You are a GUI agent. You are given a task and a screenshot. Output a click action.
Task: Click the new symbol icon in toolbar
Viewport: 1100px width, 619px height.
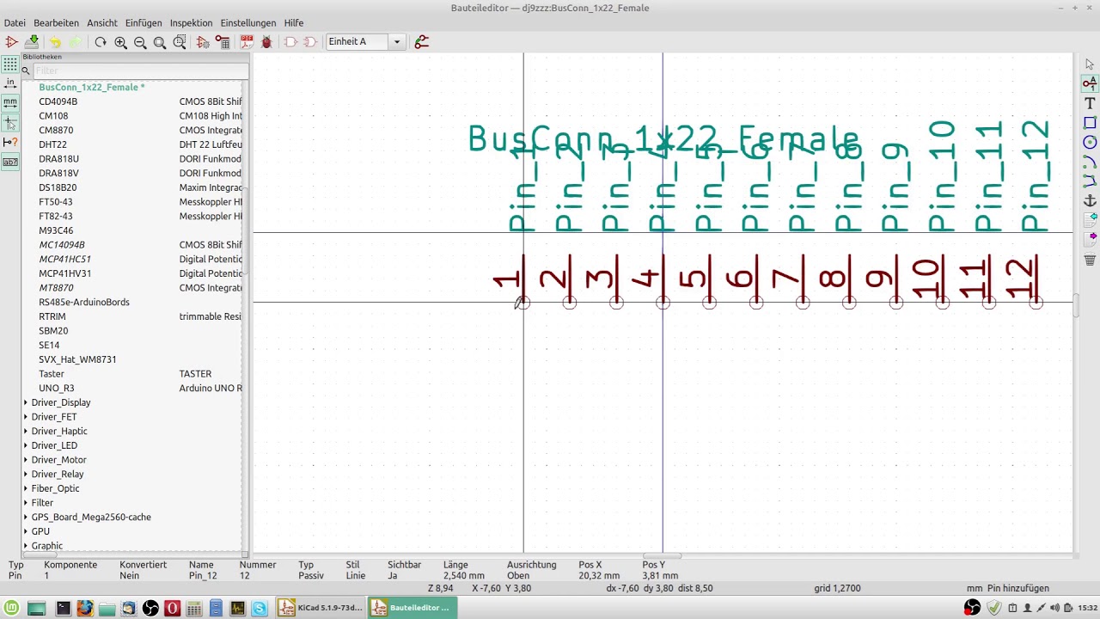point(12,41)
